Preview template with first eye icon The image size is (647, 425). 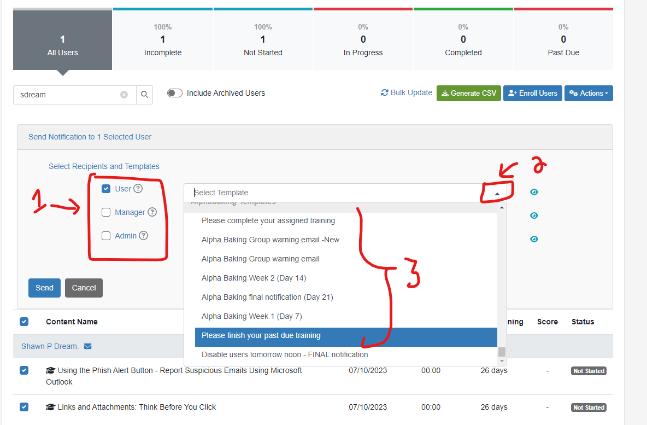[x=534, y=192]
